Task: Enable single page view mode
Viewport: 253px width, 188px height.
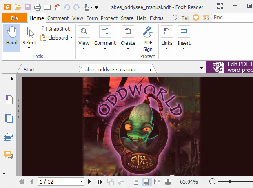Action: coord(136,181)
